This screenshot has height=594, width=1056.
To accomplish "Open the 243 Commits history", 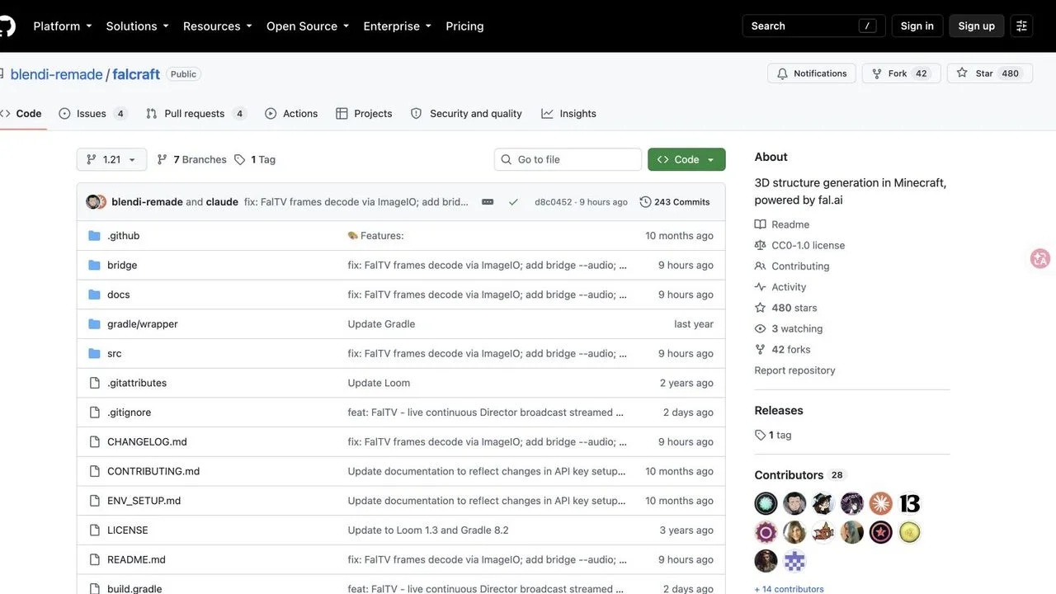I will point(675,202).
